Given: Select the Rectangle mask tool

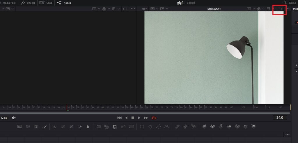Looking at the screenshot, I should 142,126.
